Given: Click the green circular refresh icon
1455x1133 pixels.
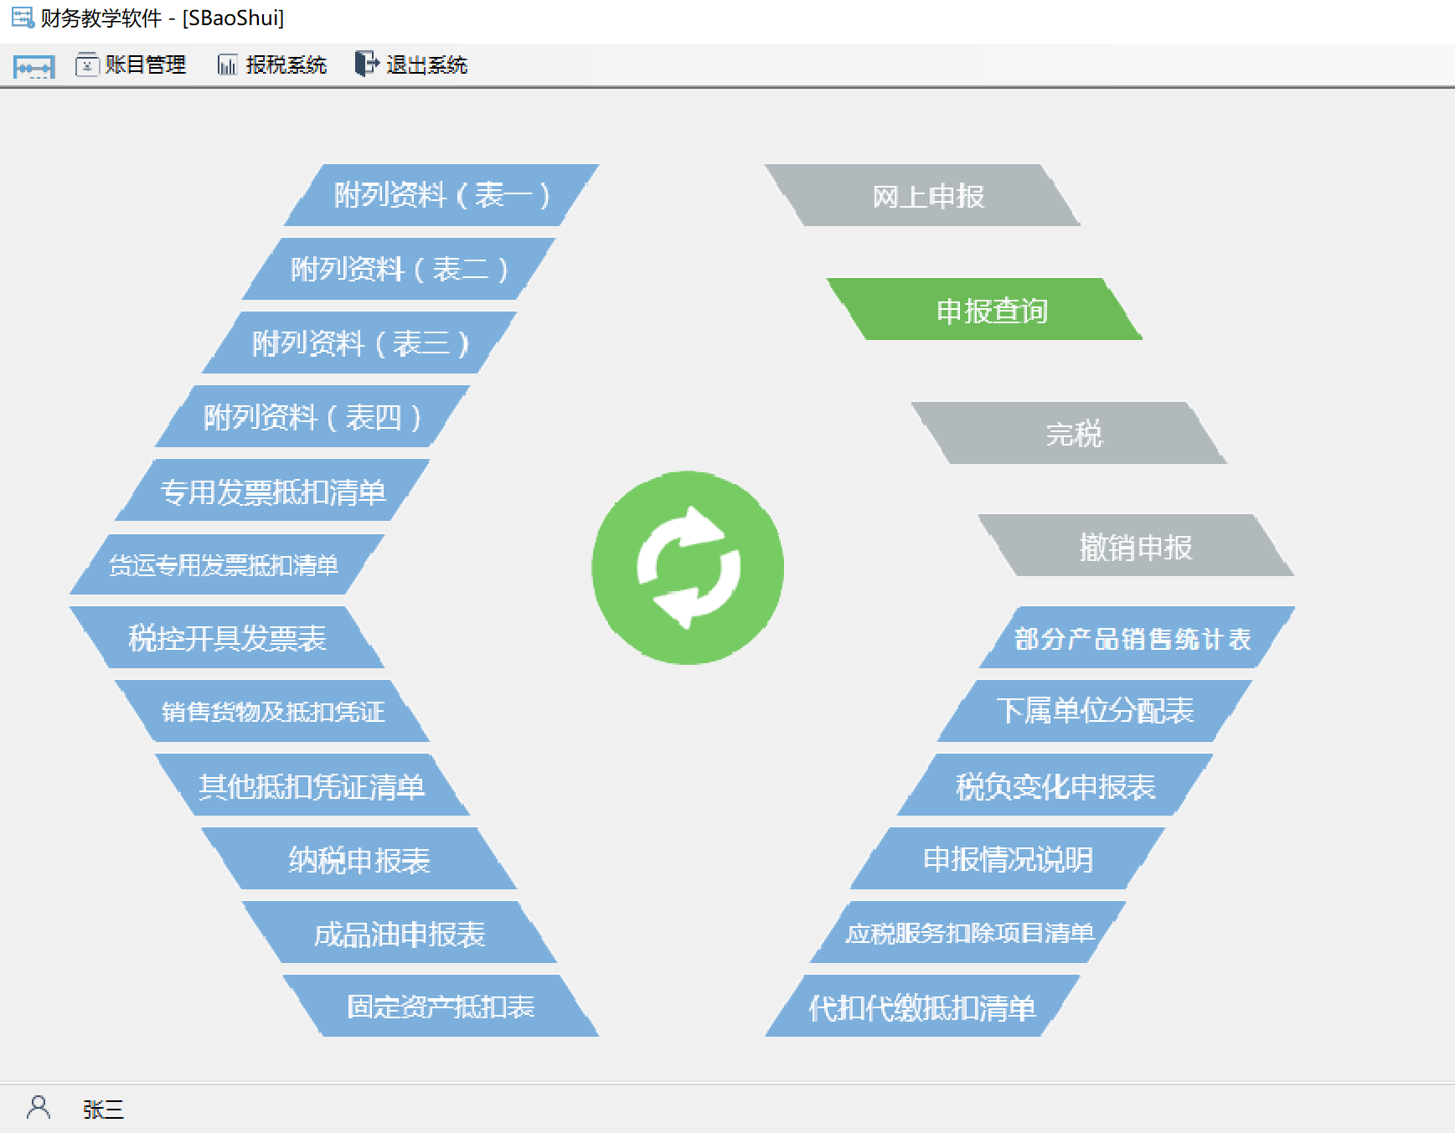Looking at the screenshot, I should [688, 568].
